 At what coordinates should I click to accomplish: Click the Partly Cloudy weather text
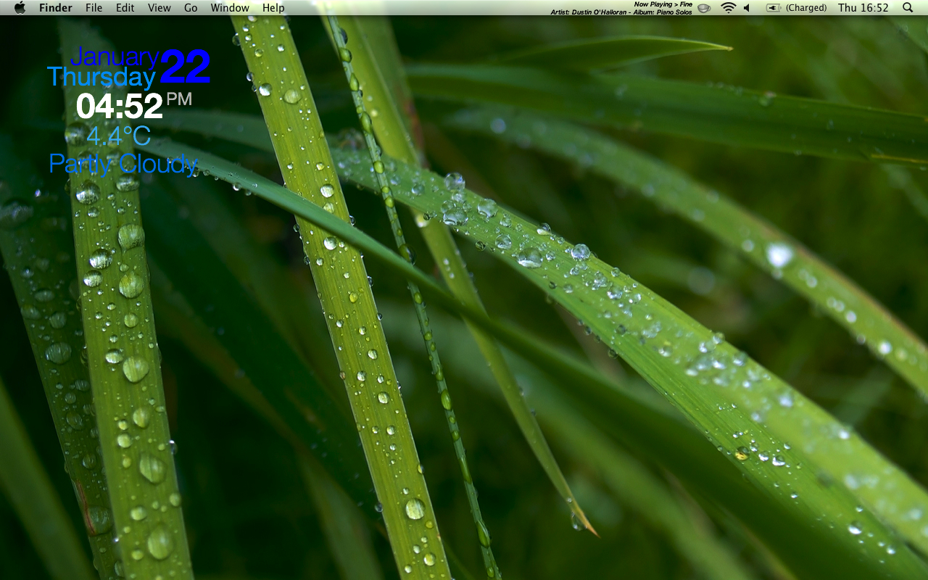click(123, 164)
